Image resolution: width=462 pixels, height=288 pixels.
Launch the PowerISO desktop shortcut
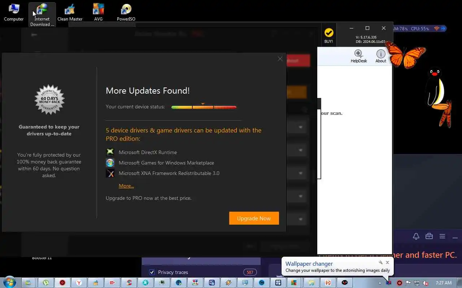point(126,12)
